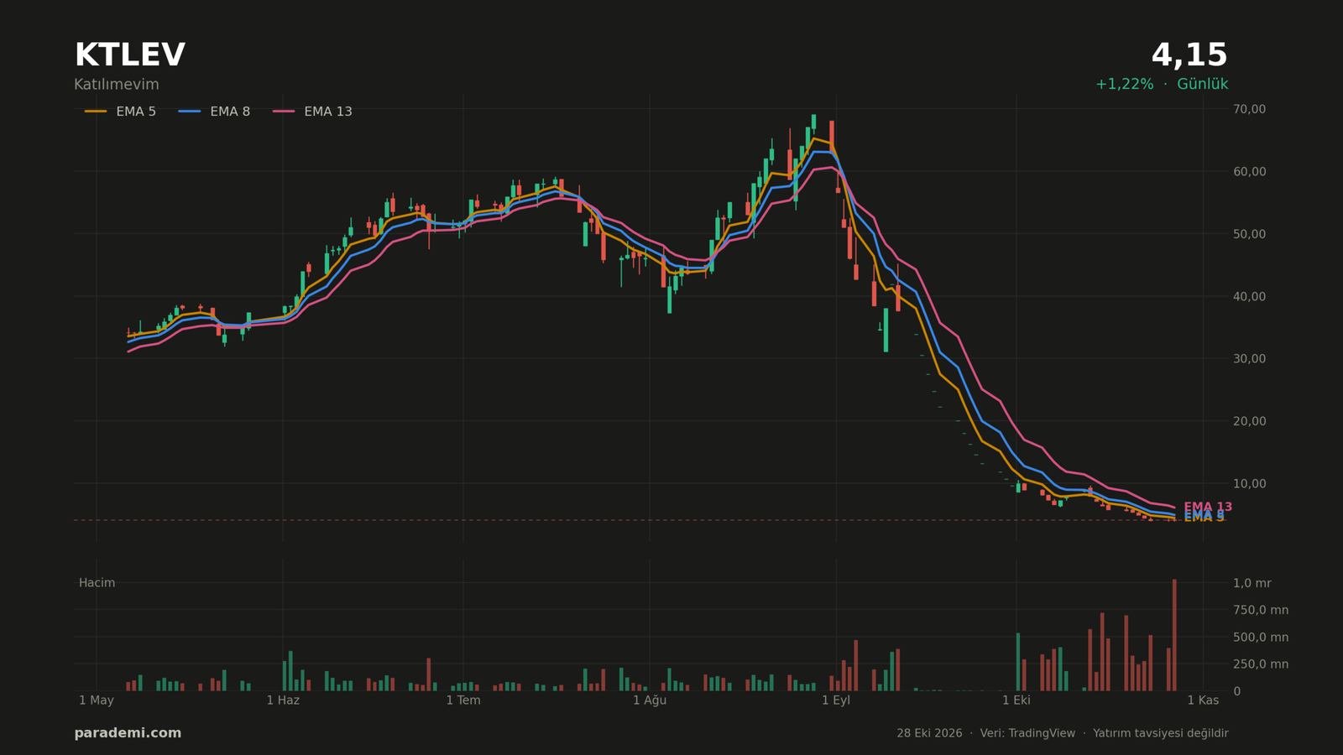Click the EMA 13 end-of-line label
Viewport: 1343px width, 755px height.
click(1208, 507)
